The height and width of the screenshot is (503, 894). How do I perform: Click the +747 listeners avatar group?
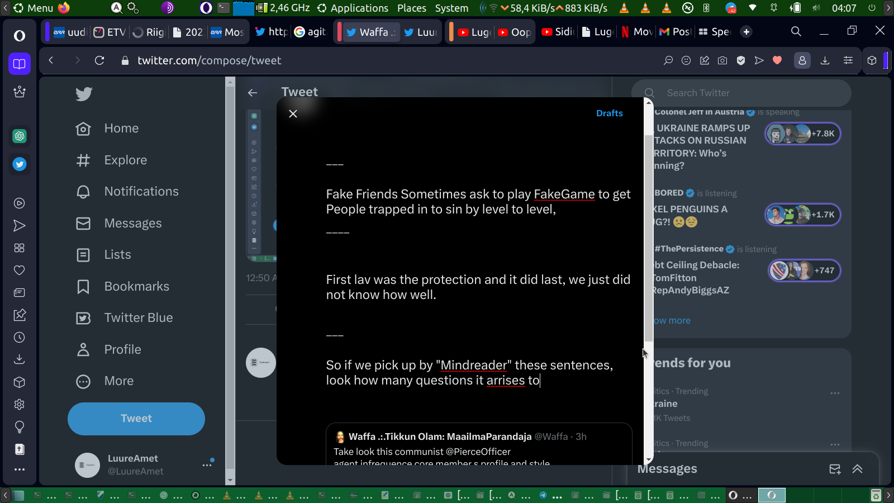coord(804,271)
